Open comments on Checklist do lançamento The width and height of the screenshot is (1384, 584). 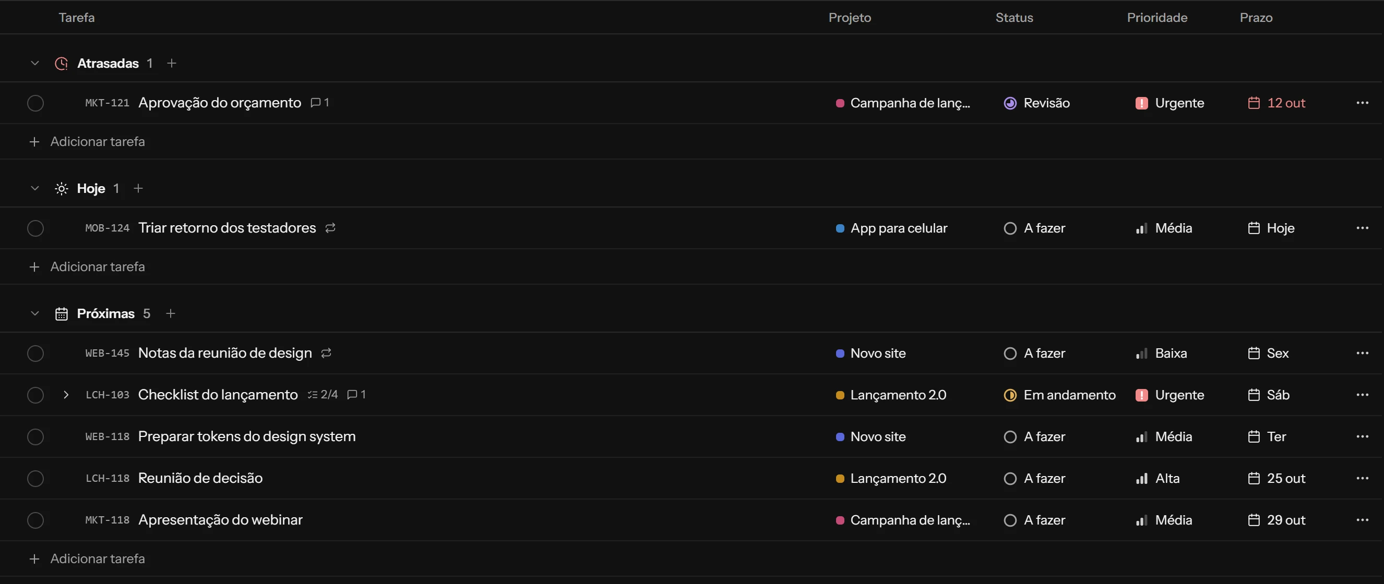coord(356,395)
